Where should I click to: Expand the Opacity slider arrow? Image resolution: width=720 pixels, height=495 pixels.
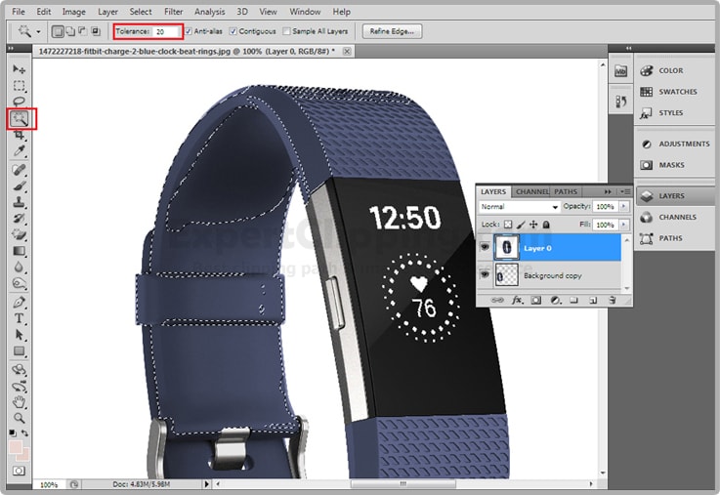click(625, 208)
